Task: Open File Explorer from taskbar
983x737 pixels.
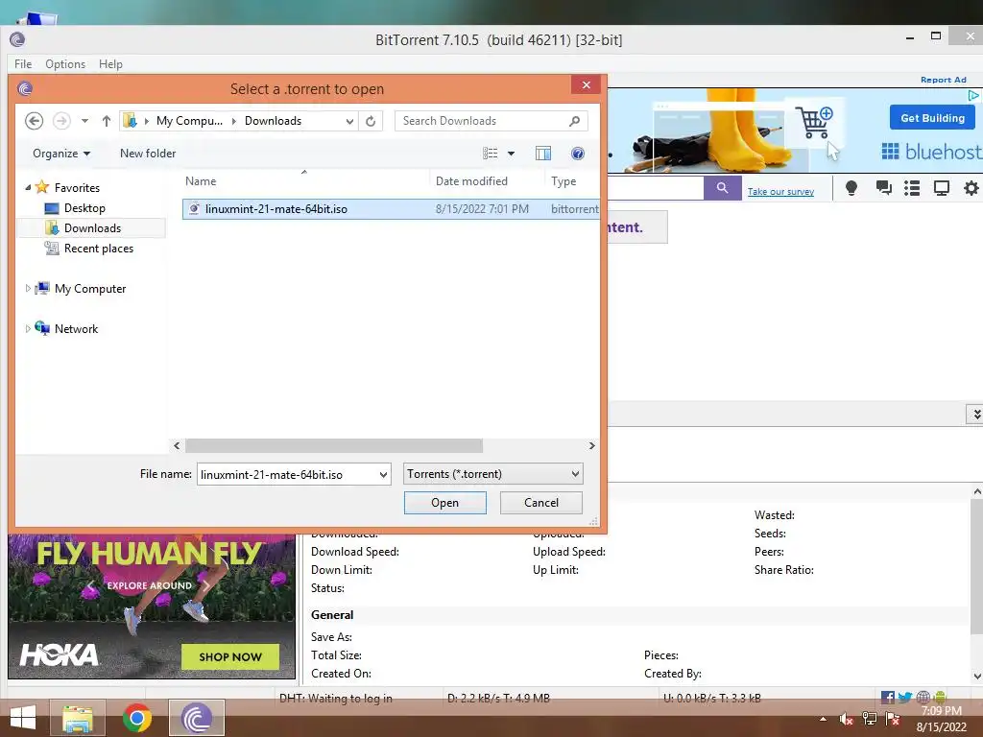Action: click(78, 718)
